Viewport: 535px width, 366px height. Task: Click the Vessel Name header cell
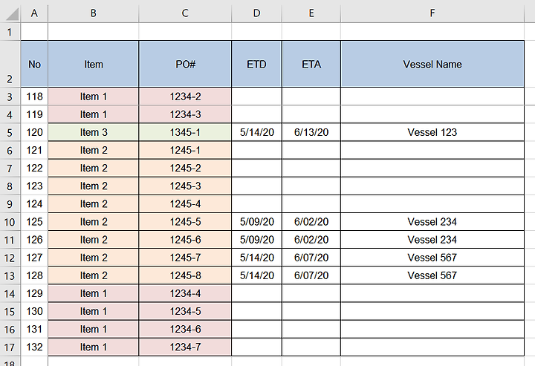pos(432,64)
